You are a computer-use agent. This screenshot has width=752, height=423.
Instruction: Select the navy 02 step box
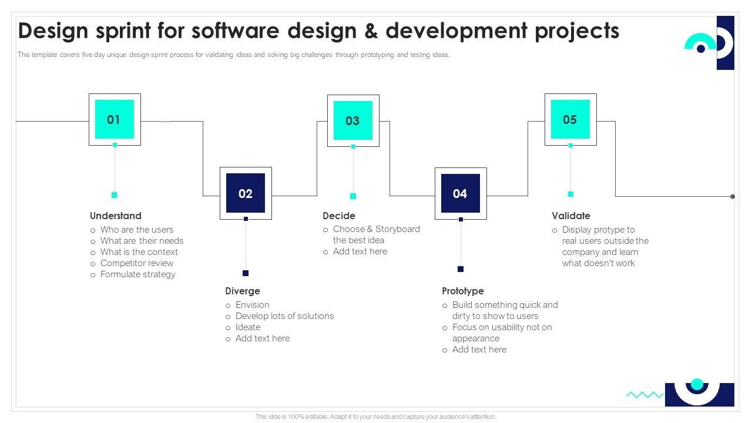[246, 193]
